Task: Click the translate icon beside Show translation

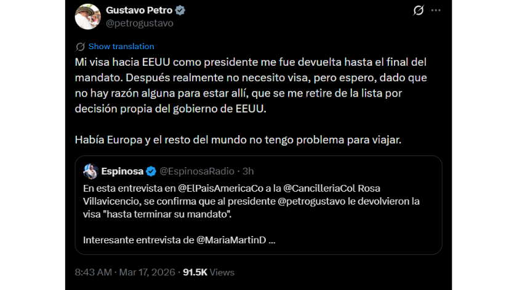Action: 80,47
